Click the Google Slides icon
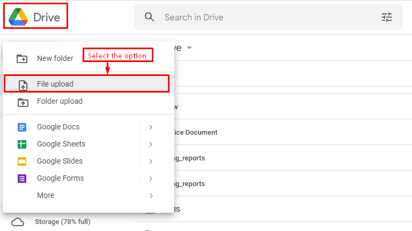 pos(22,161)
